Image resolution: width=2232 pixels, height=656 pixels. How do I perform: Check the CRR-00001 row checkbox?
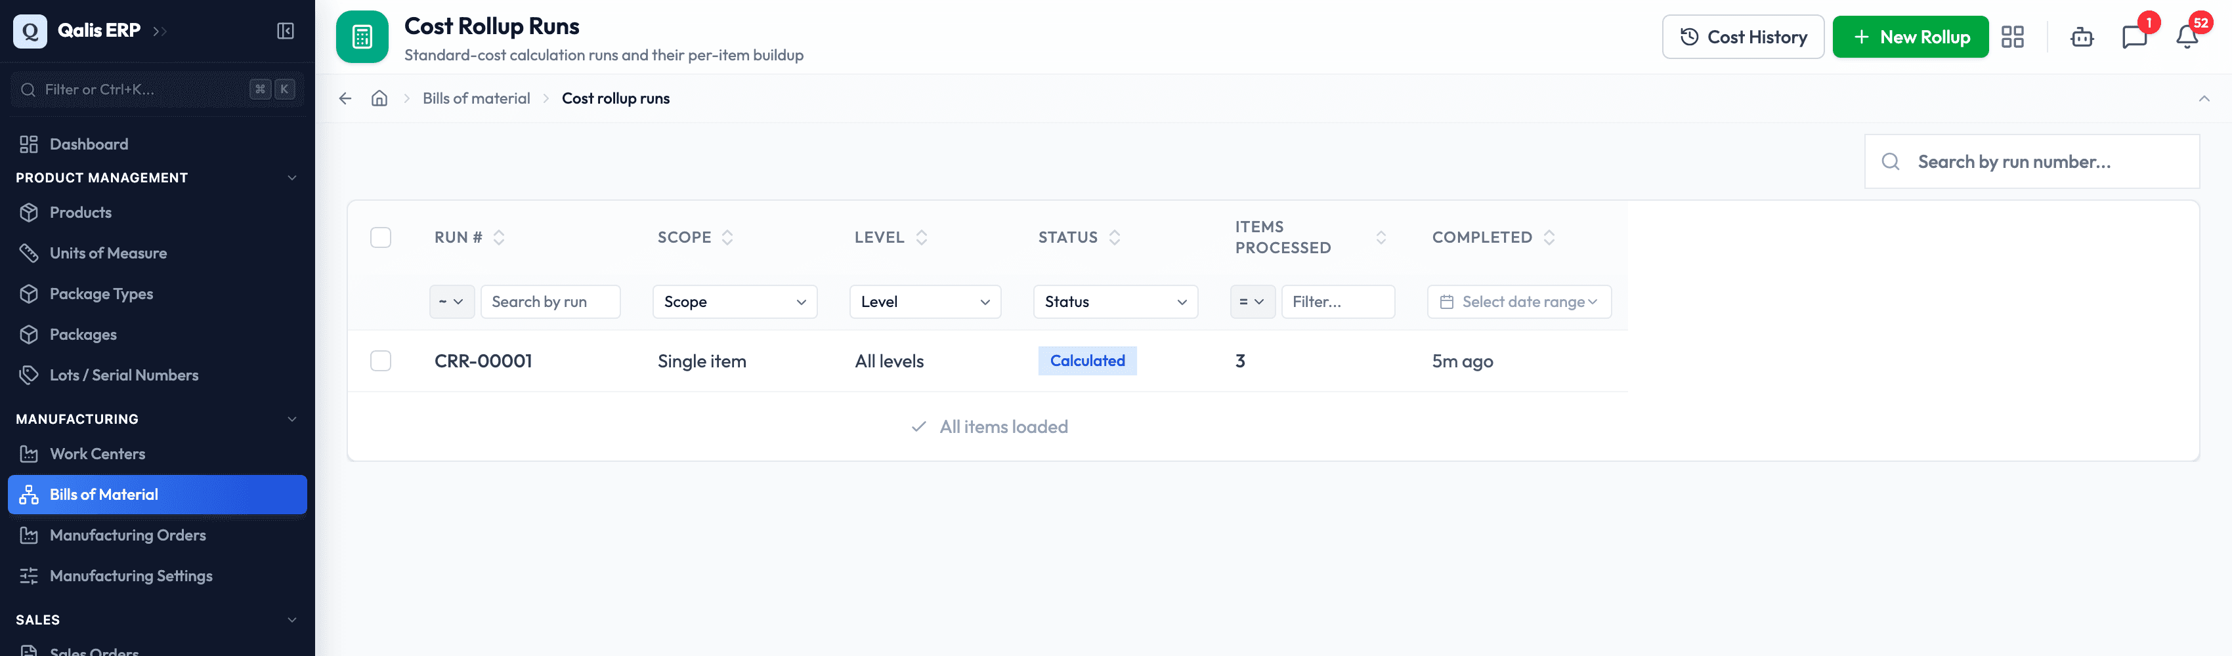pos(380,361)
